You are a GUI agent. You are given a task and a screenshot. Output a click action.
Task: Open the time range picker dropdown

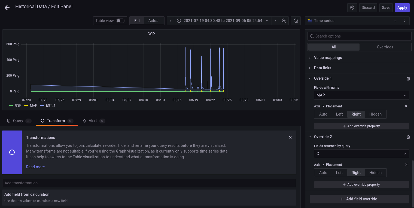pos(223,21)
